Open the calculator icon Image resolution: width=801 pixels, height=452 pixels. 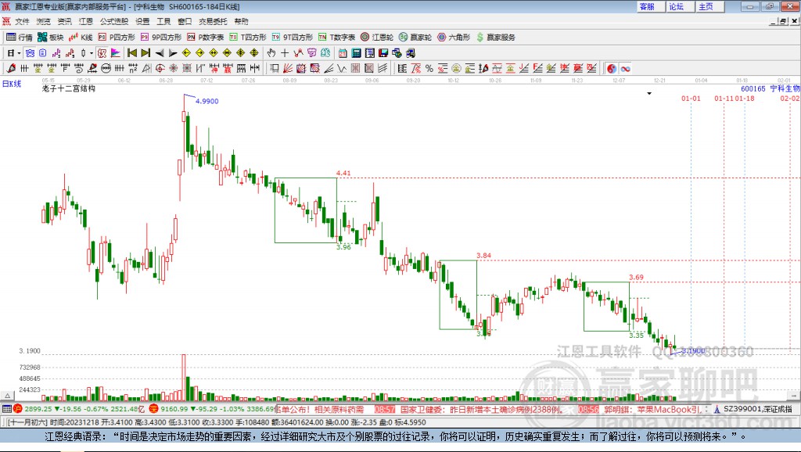click(356, 53)
